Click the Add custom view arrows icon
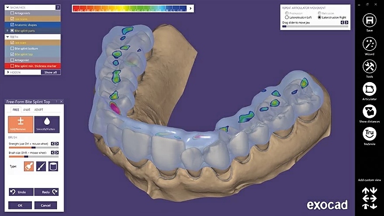Image resolution: width=384 pixels, height=216 pixels. click(x=369, y=198)
